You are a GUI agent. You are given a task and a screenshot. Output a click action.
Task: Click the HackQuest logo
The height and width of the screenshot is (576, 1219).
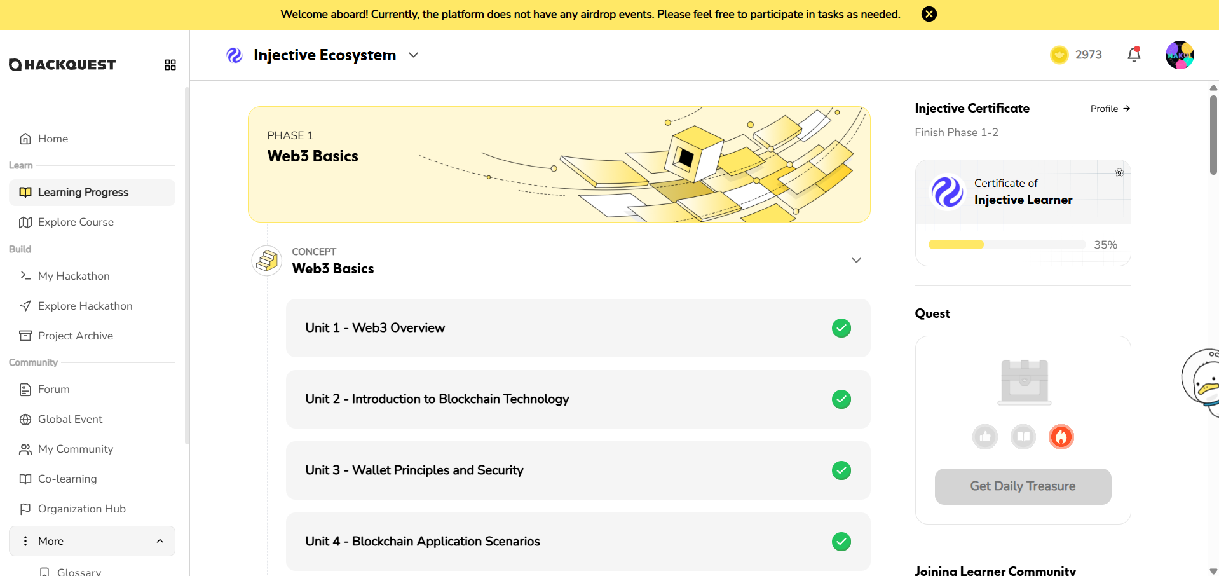62,65
